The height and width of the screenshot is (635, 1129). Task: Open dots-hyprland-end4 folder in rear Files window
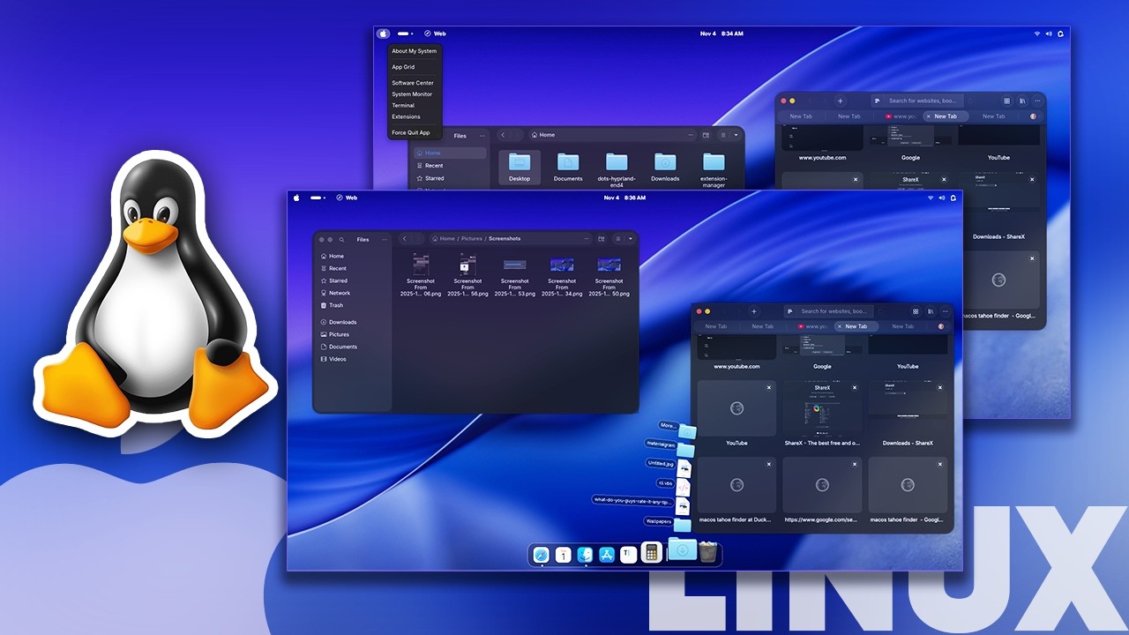click(617, 168)
